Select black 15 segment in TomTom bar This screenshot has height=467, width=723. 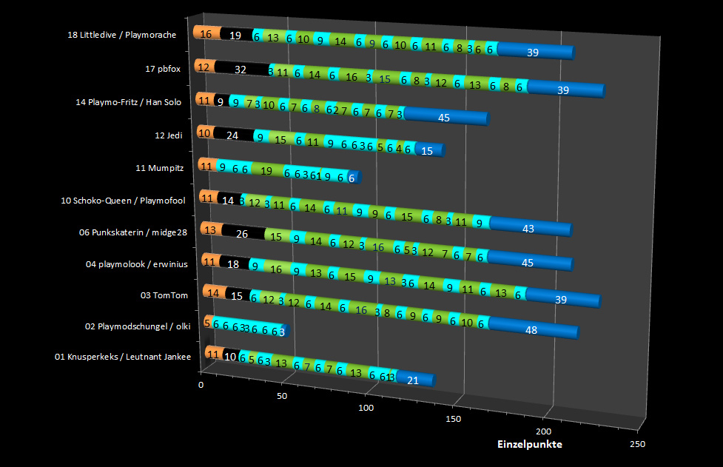click(238, 295)
